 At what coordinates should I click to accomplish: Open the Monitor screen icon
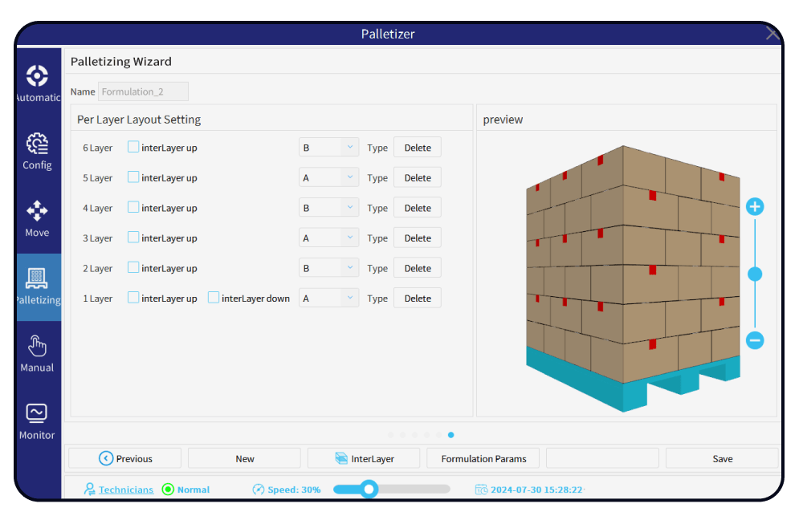(x=37, y=413)
